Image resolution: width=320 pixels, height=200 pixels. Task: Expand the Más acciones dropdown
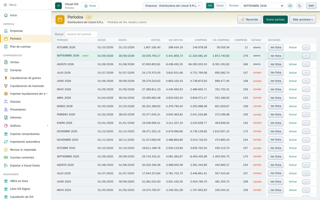(303, 20)
